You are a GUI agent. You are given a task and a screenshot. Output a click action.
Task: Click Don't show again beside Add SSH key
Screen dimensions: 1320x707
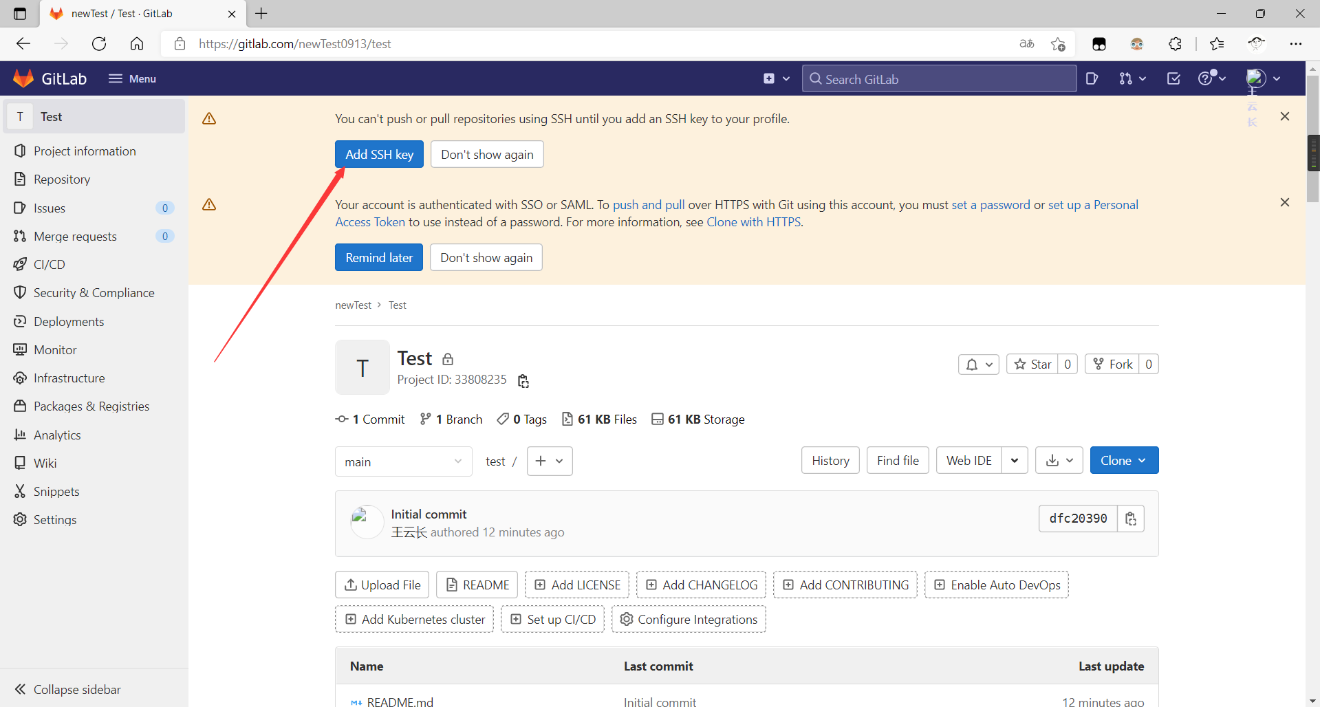click(x=487, y=154)
